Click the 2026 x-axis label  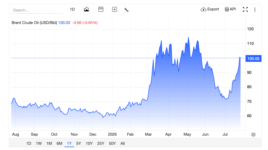pos(112,134)
